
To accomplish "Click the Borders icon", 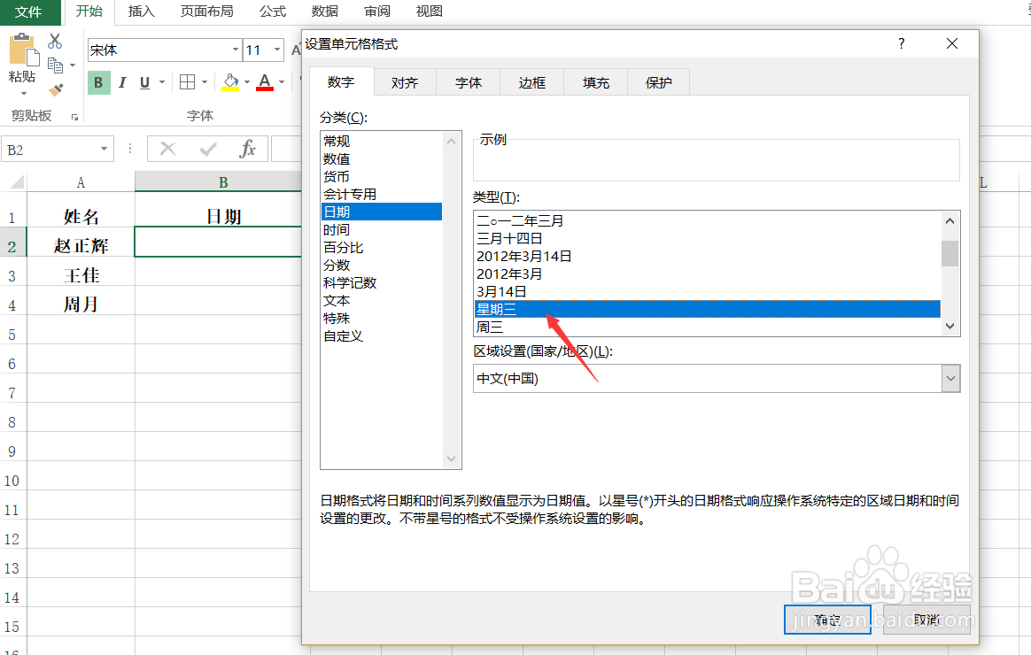I will point(188,82).
